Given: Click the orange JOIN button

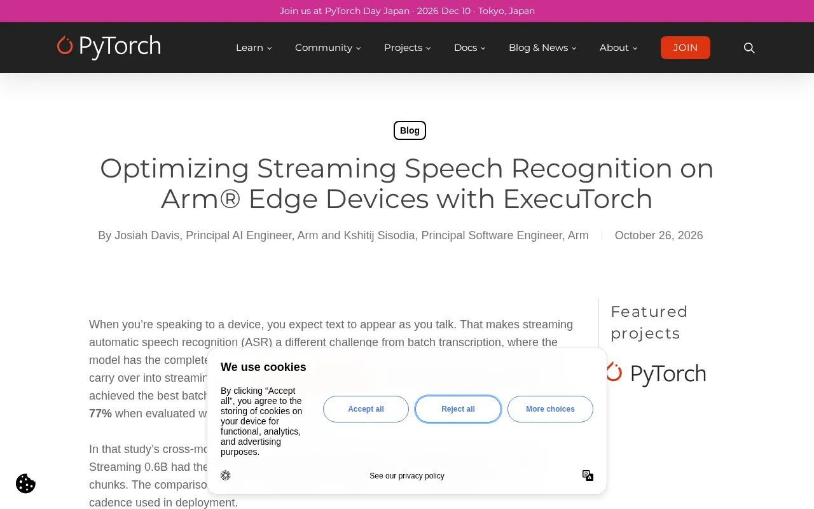Looking at the screenshot, I should coord(686,48).
